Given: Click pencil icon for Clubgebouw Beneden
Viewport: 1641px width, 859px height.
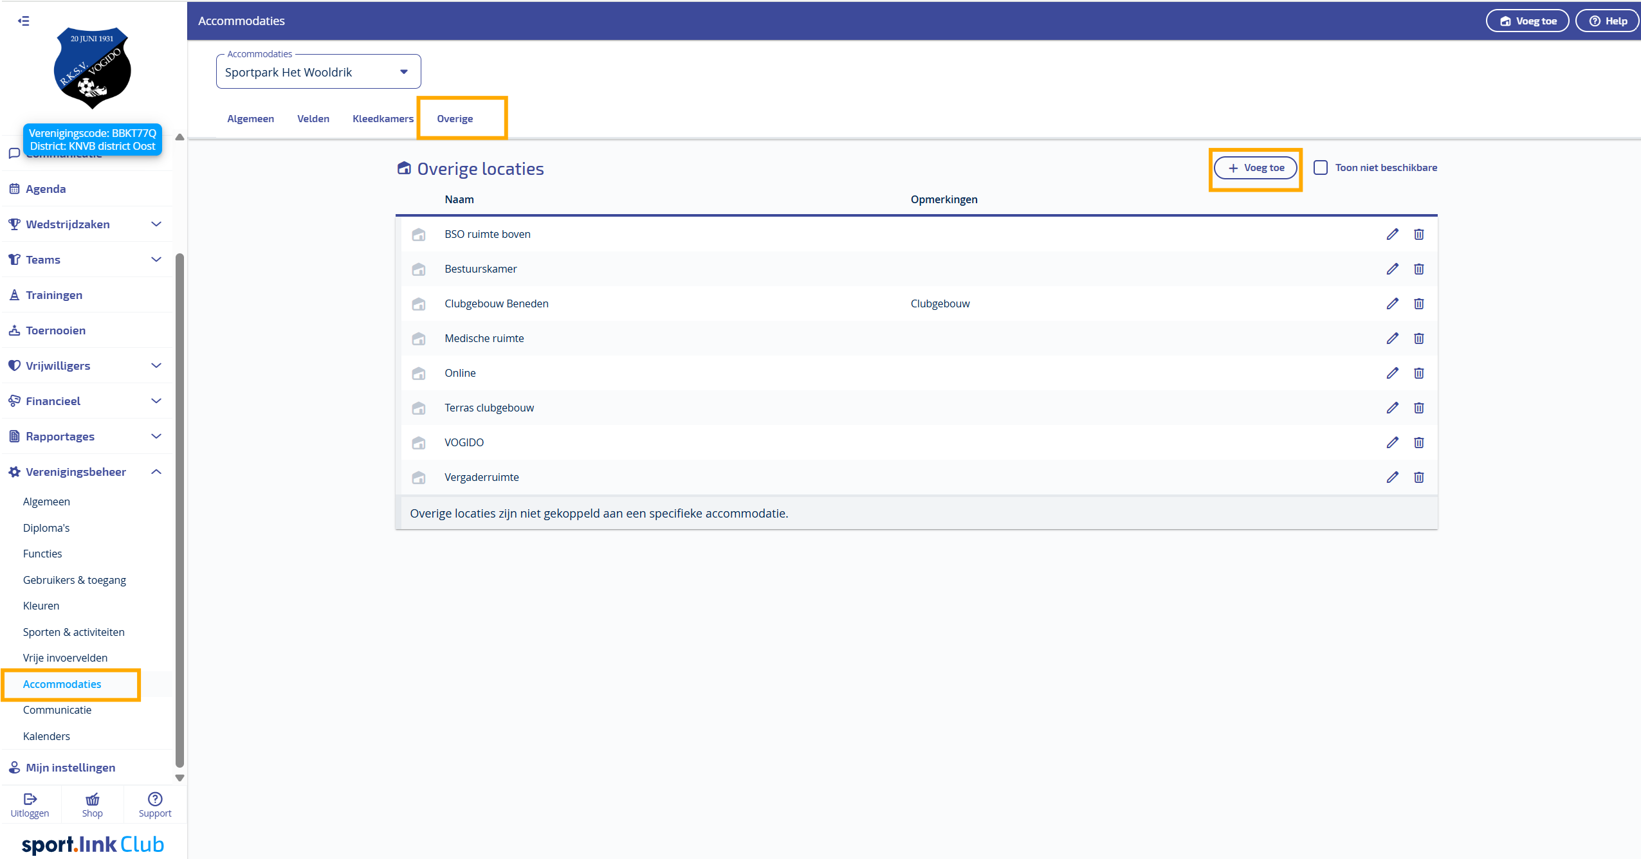Looking at the screenshot, I should [1392, 303].
